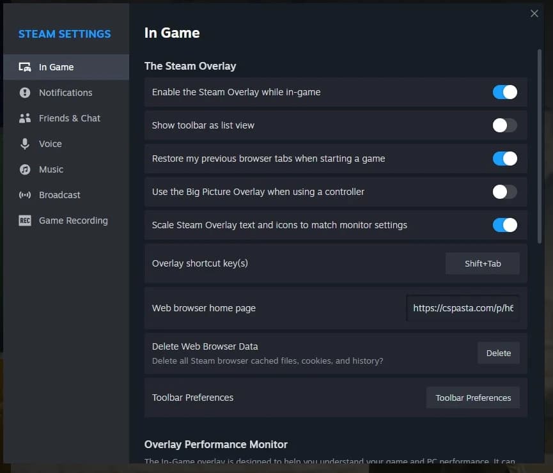
Task: Open the Toolbar Preferences button
Action: pos(473,398)
